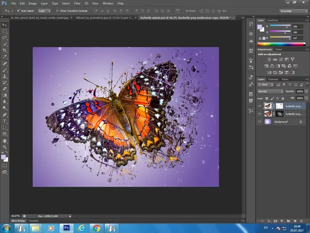Activate the Horizontal Type tool

coord(4,121)
